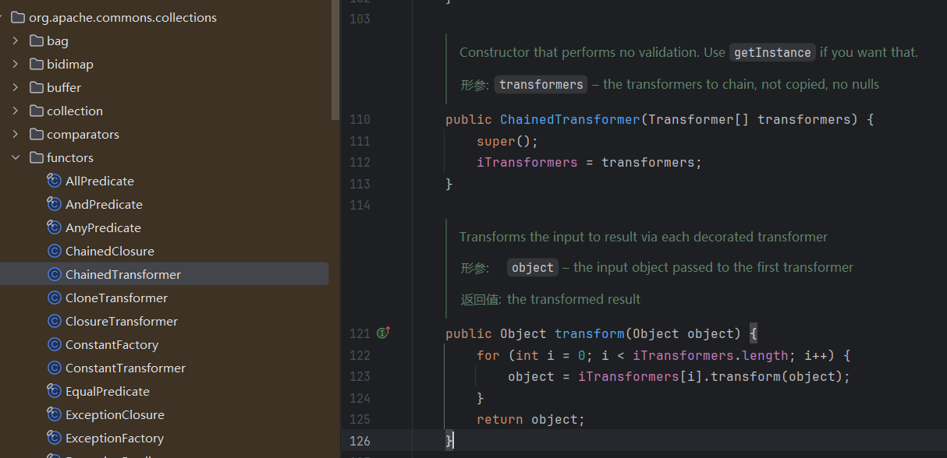Click the transform method name on line 121
The width and height of the screenshot is (947, 458).
pos(589,334)
